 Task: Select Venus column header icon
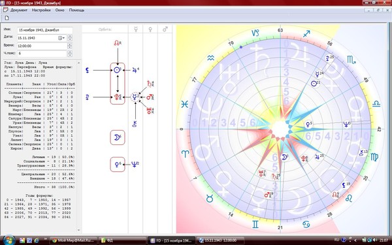[150, 29]
